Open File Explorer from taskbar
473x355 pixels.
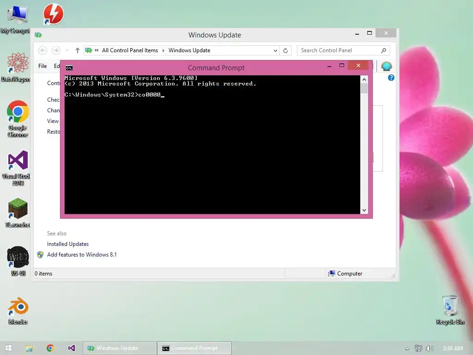pyautogui.click(x=29, y=349)
